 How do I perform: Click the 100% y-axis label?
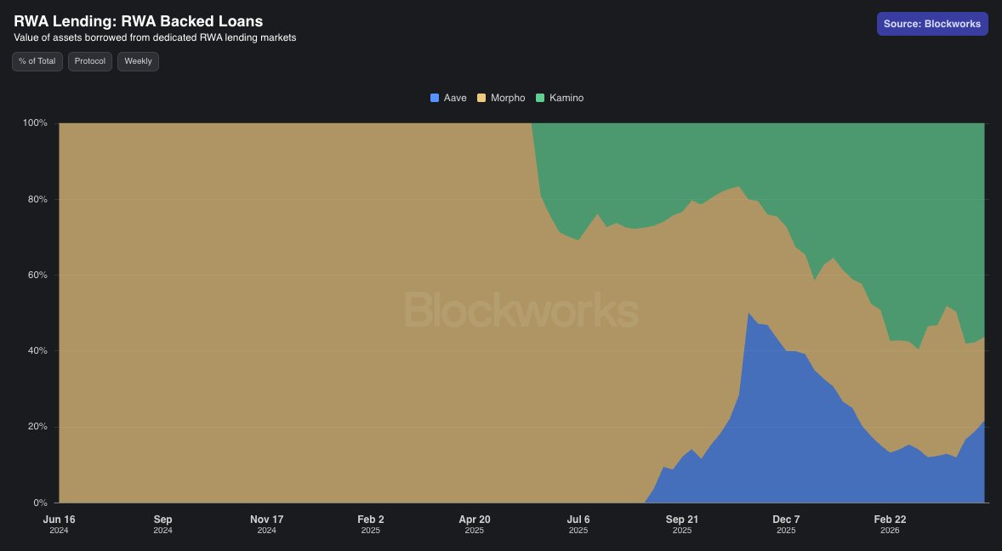coord(35,122)
